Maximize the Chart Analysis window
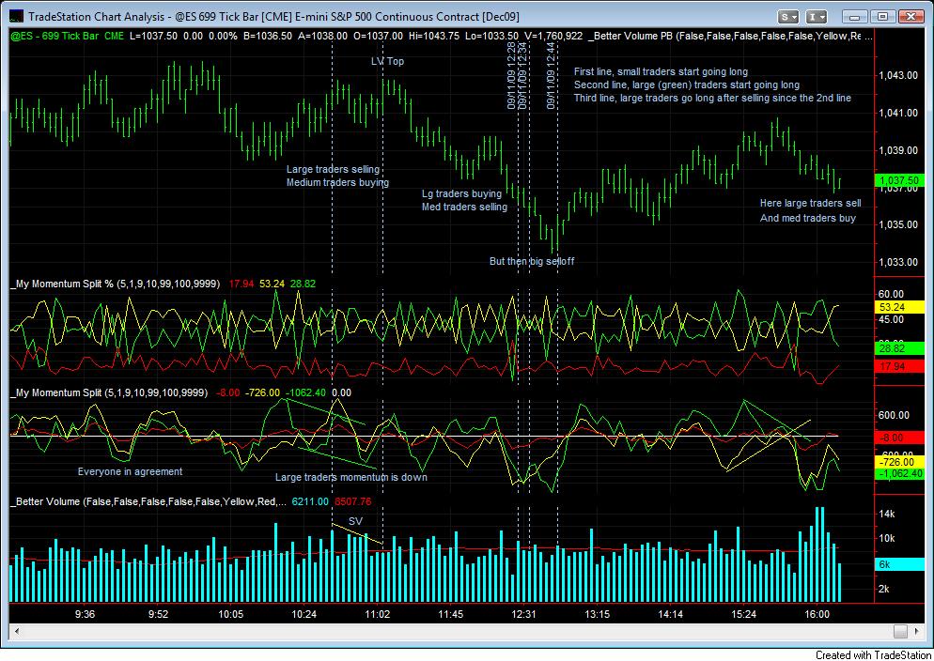This screenshot has width=934, height=661. pyautogui.click(x=882, y=17)
